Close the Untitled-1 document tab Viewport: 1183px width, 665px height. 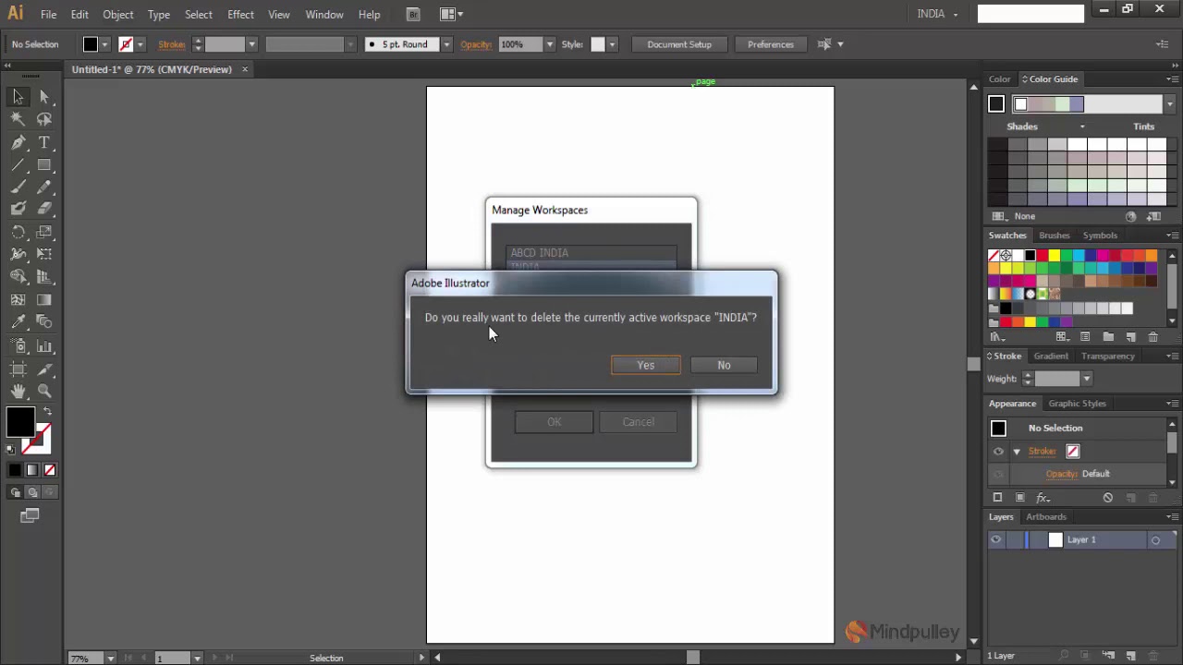pos(245,69)
